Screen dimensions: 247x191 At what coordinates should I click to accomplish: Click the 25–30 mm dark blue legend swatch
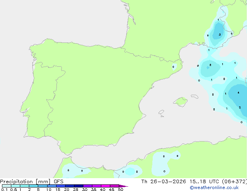[79, 186]
